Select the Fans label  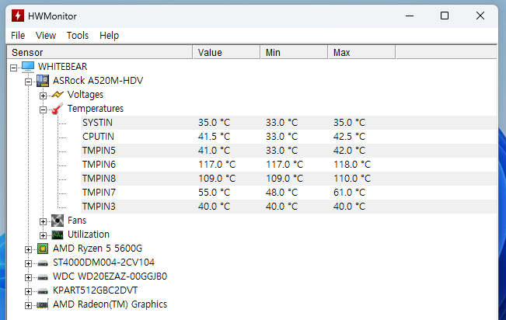pos(77,221)
